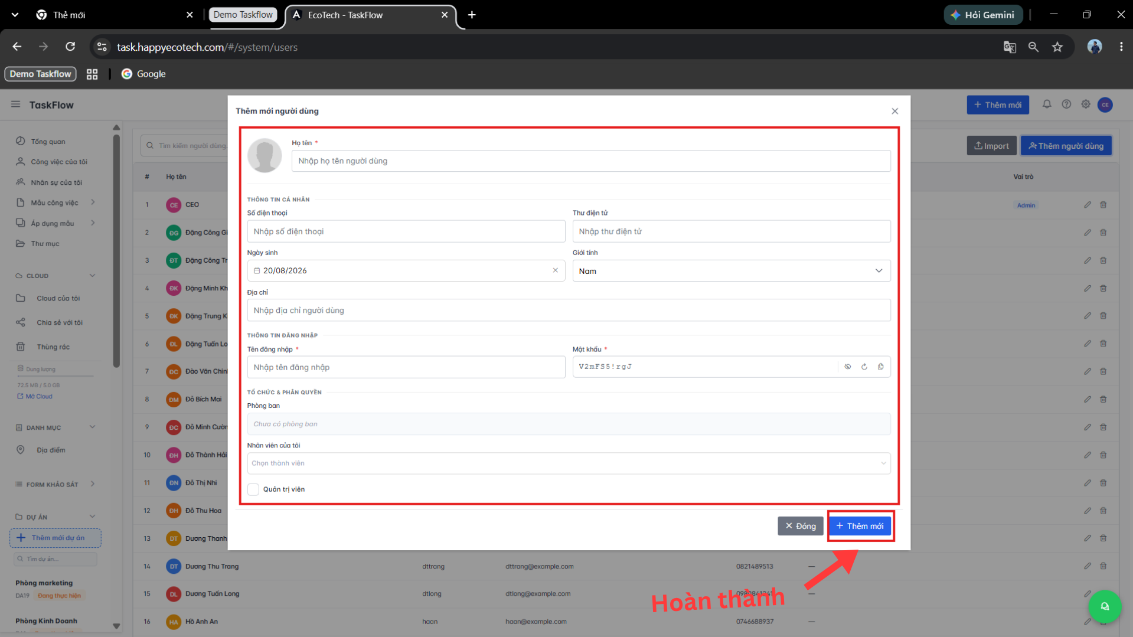Go back in browser history
Viewport: 1133px width, 637px height.
pos(17,47)
